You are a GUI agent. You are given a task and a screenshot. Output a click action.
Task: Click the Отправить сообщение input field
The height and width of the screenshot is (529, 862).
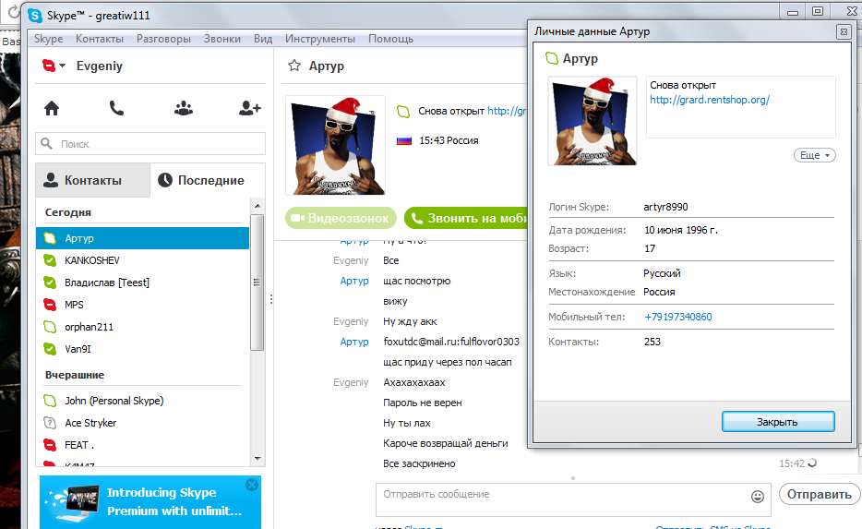(561, 499)
